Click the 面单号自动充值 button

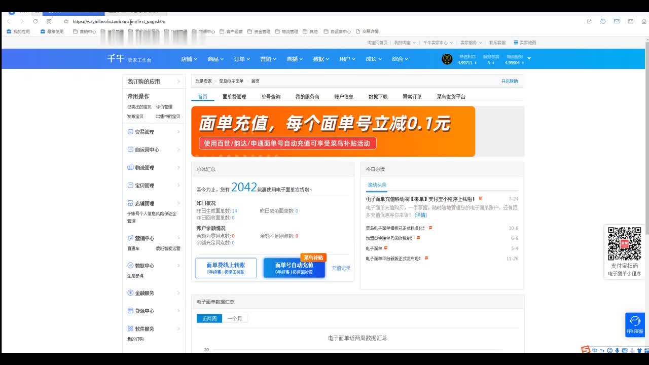click(294, 268)
